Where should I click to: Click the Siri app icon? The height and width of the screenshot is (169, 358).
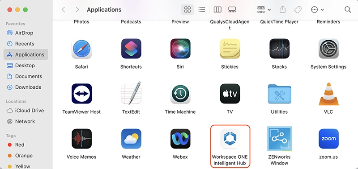[180, 49]
